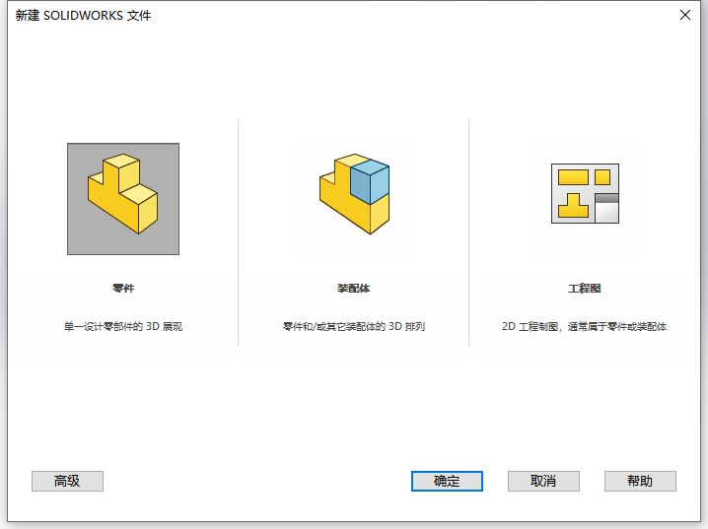Cancel the dialog via 取消

543,481
